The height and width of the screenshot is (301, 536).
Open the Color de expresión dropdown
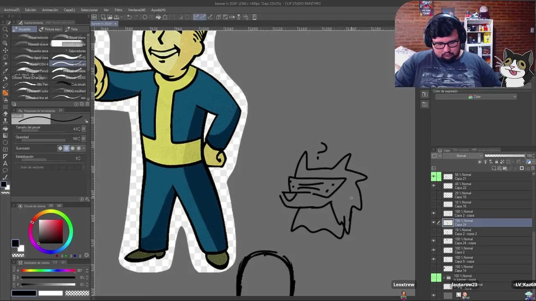pos(476,97)
